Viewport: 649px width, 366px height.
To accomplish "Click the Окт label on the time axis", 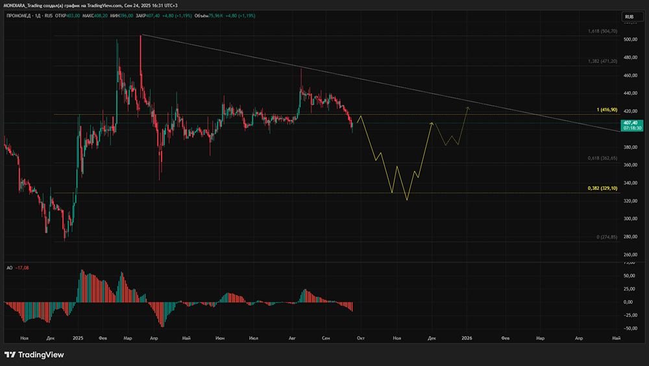I will [360, 338].
